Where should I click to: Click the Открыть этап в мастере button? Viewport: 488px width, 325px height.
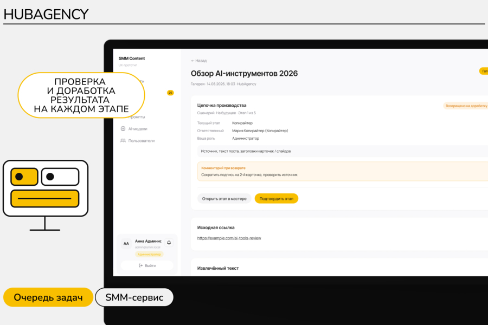click(x=224, y=198)
